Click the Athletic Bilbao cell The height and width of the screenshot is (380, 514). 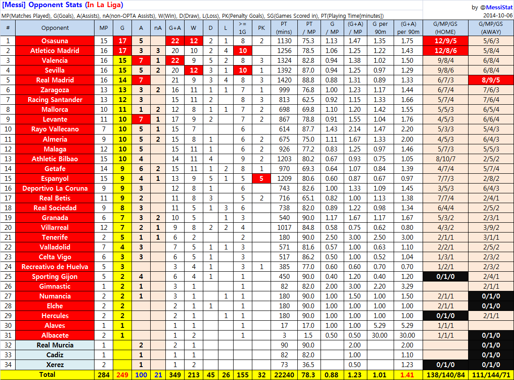[55, 159]
